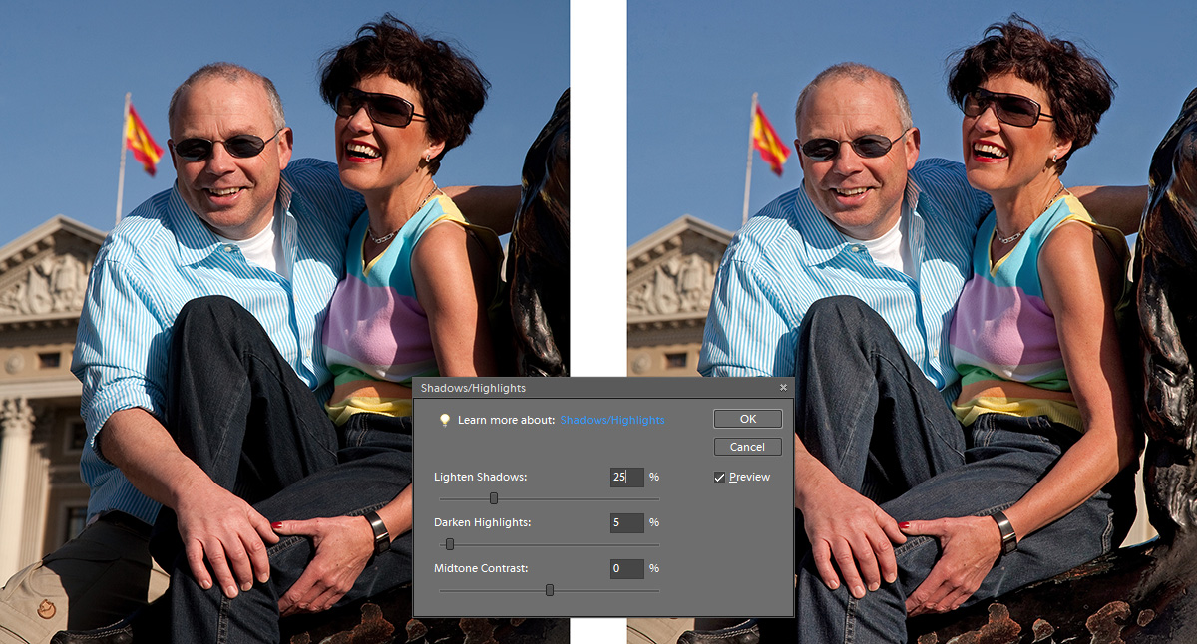Click the Midtone Contrast slider handle
This screenshot has height=644, width=1197.
[x=550, y=590]
